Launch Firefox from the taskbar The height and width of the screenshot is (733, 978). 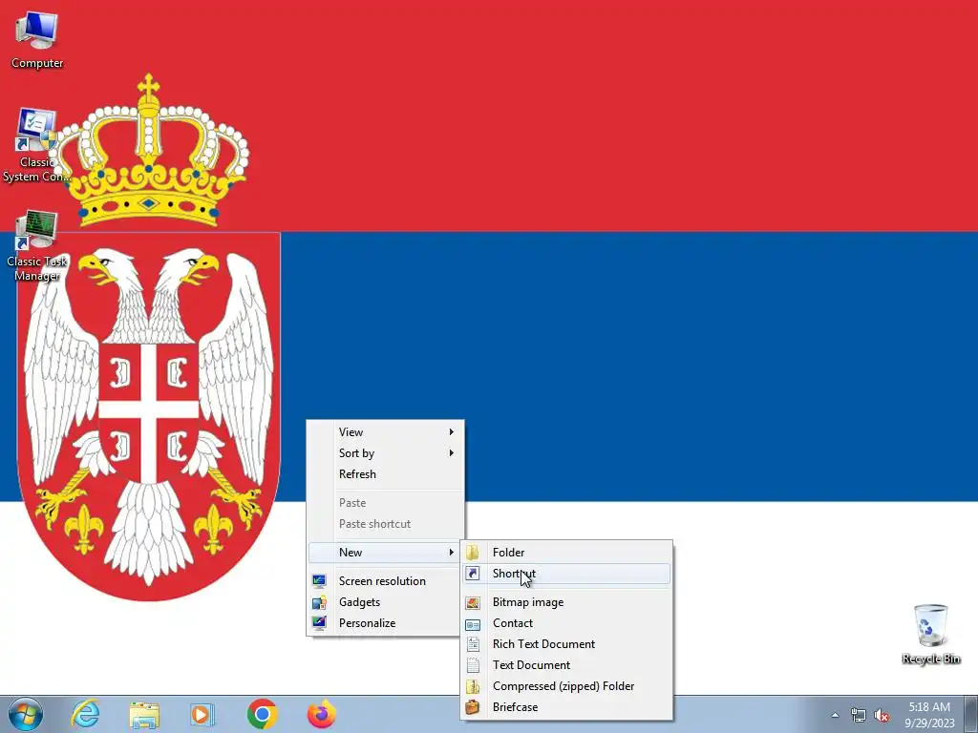[321, 714]
